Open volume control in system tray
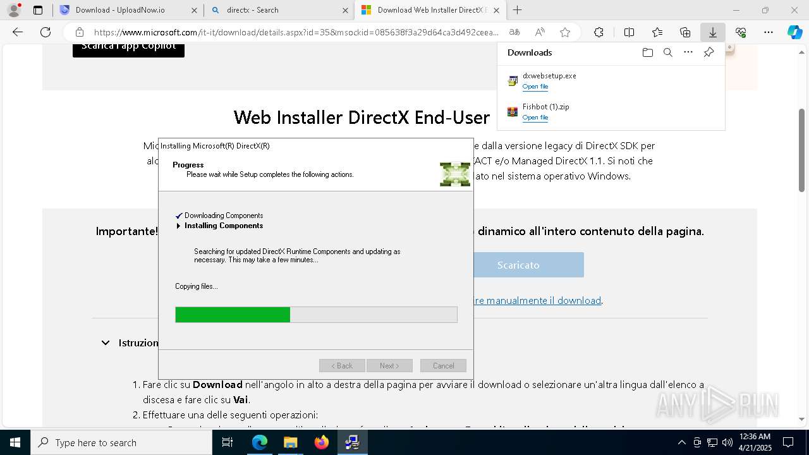Screen dimensions: 809x455 point(727,442)
